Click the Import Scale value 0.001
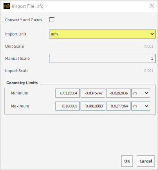Image resolution: width=158 pixels, height=170 pixels. (149, 71)
